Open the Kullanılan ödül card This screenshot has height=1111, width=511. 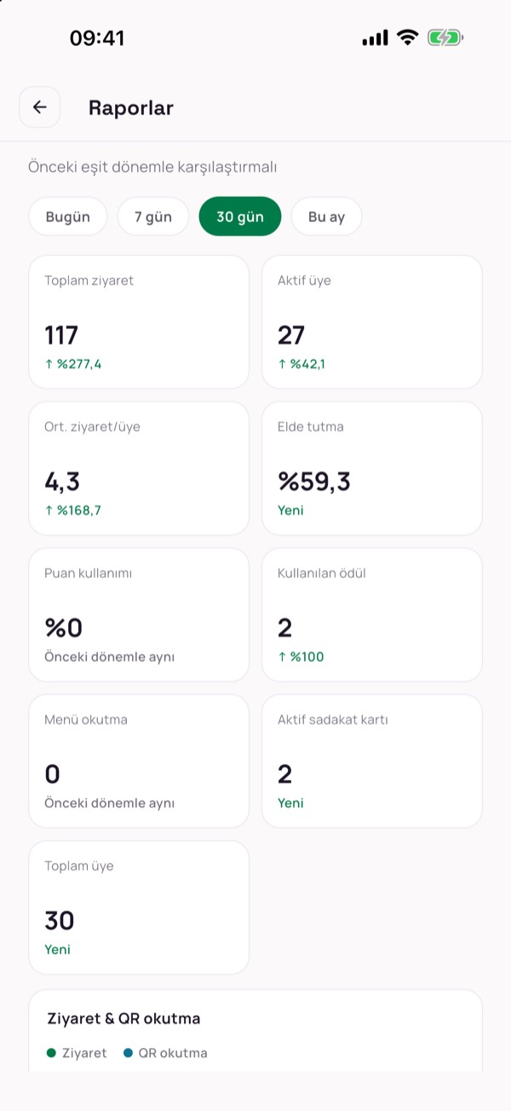tap(372, 615)
